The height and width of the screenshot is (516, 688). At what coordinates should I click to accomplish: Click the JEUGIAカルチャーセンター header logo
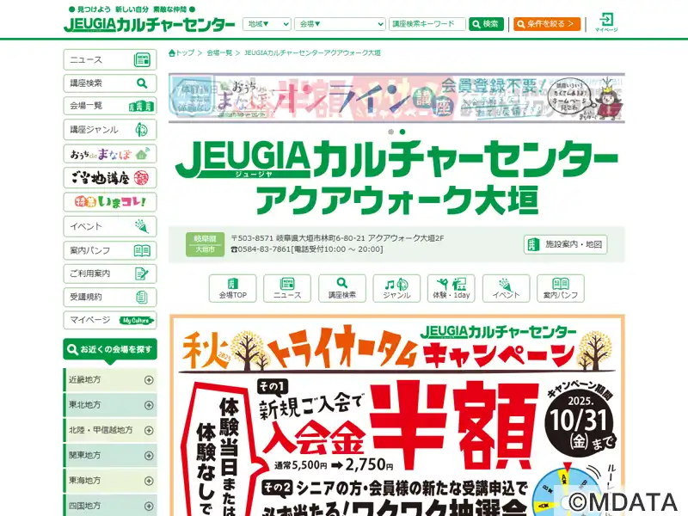pyautogui.click(x=149, y=25)
